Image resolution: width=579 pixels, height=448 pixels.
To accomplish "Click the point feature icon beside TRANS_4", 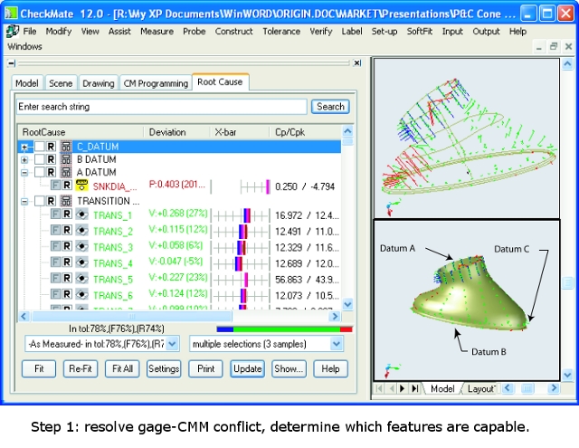I will pyautogui.click(x=81, y=262).
